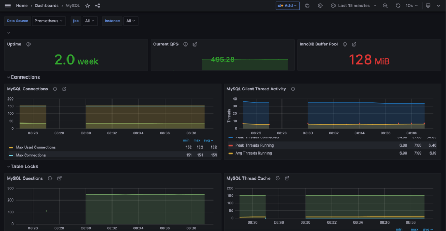Sort MySQL Connections legend by avg
446x231 pixels.
208,140
